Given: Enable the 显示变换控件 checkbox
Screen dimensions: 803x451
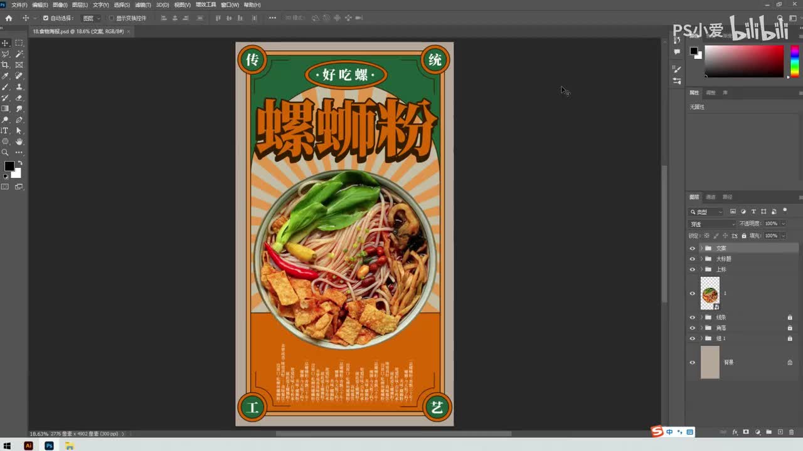Looking at the screenshot, I should pyautogui.click(x=112, y=18).
